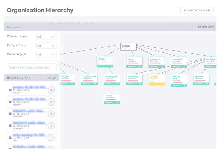Click 0% indicator of neos Auto-backup resource
Image resolution: width=221 pixels, height=149 pixels.
(51, 138)
